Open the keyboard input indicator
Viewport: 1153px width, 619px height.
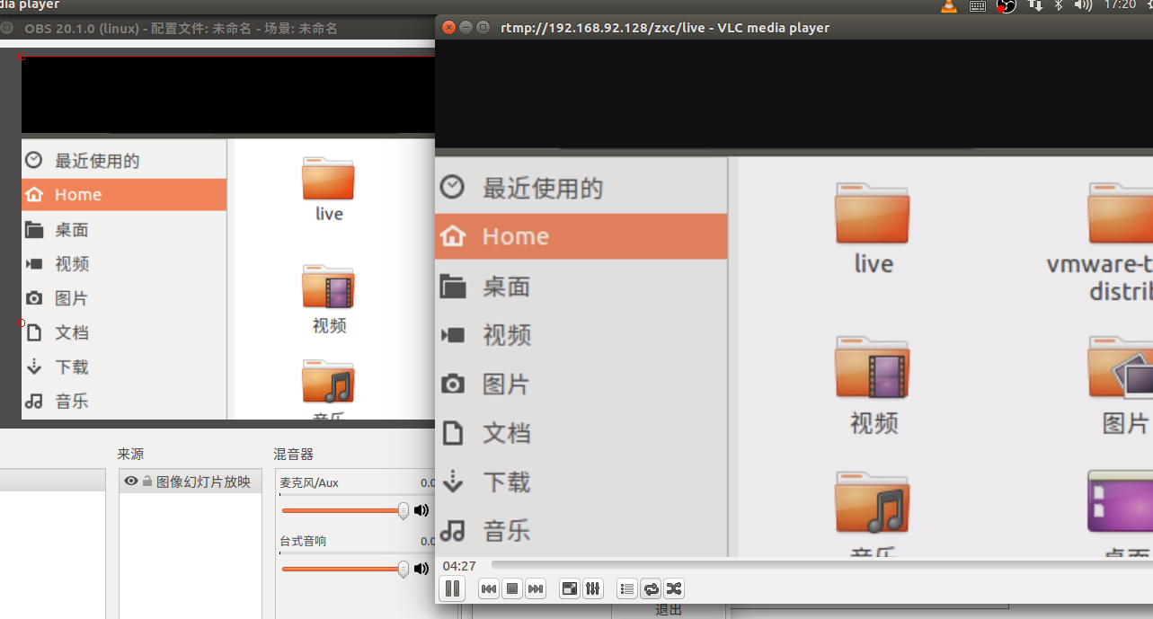[978, 5]
